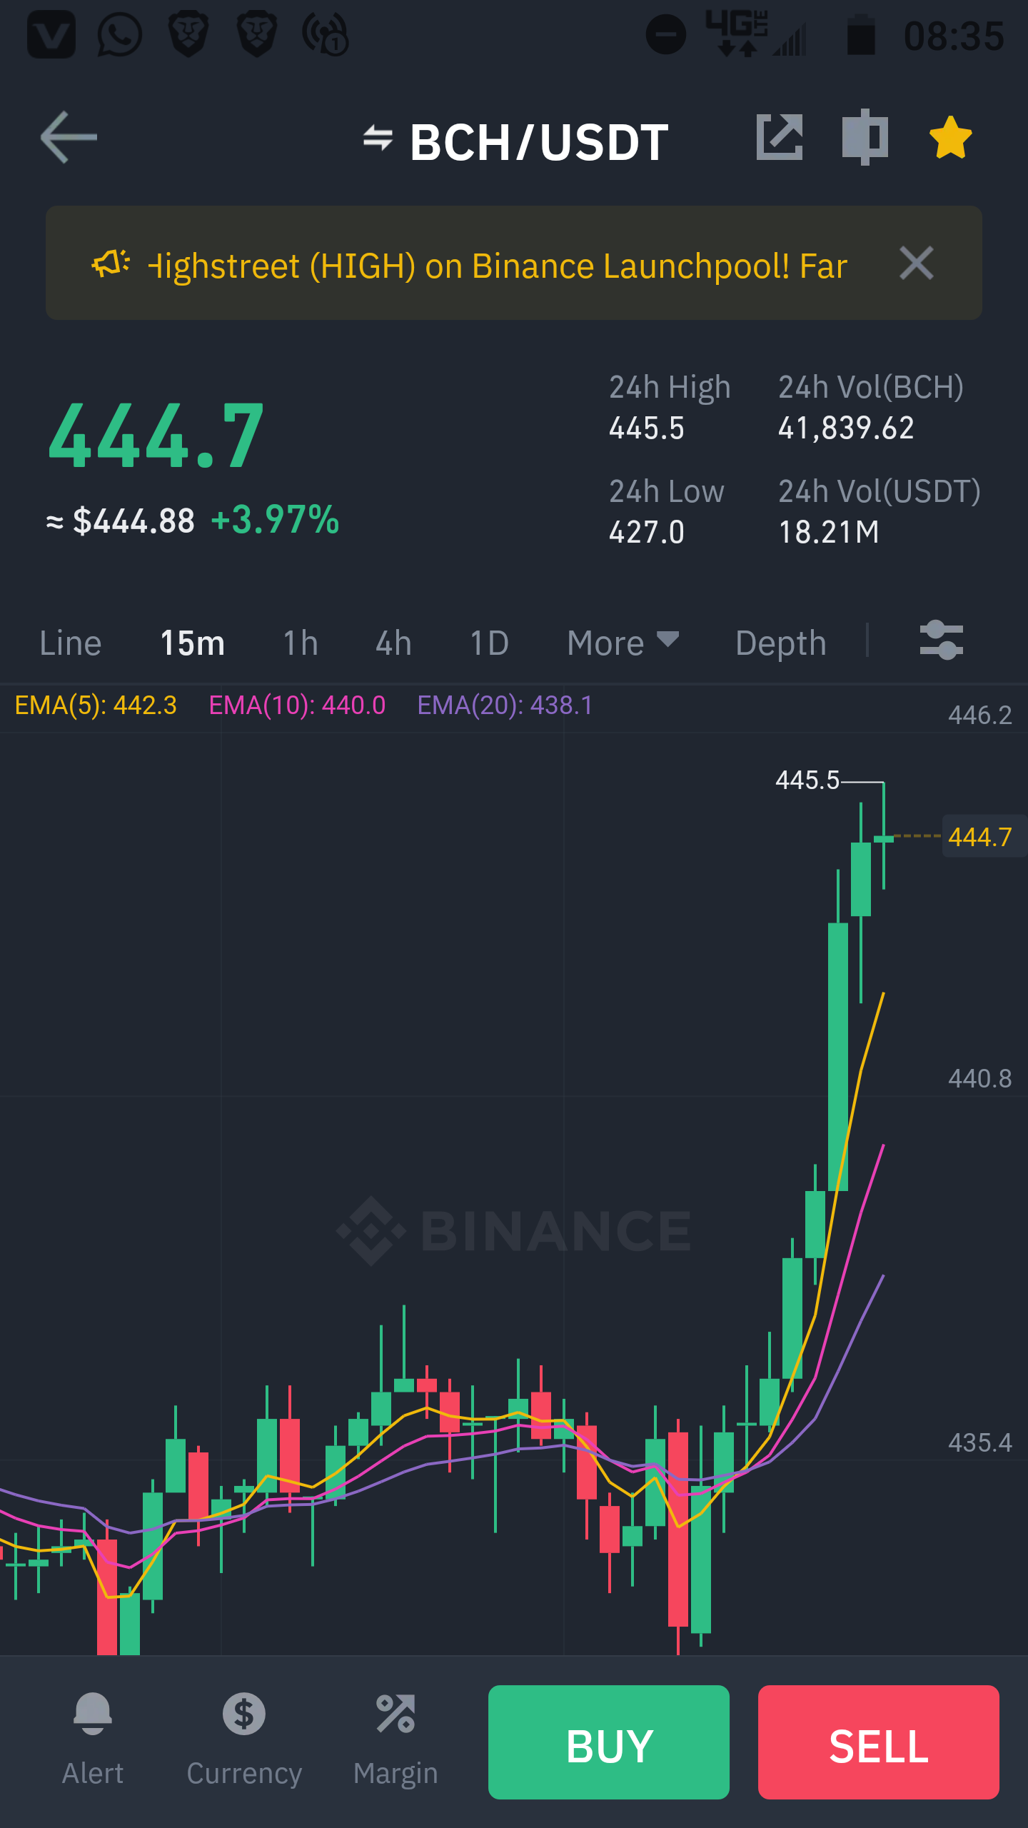Select the 4h interval tab

(394, 643)
